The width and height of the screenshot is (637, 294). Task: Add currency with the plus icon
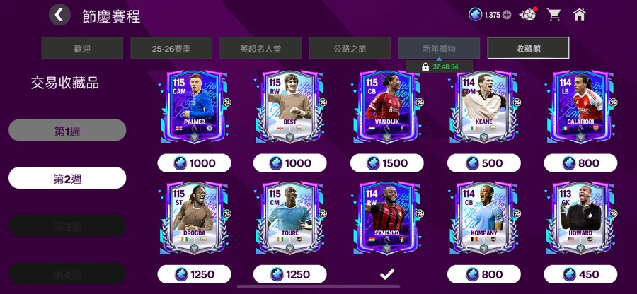(x=507, y=15)
